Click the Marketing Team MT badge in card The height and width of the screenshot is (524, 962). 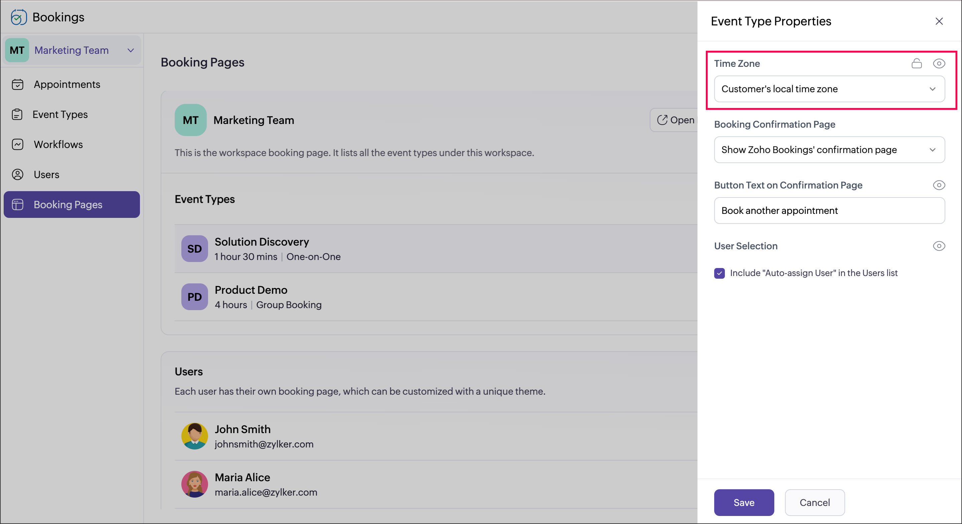tap(190, 120)
